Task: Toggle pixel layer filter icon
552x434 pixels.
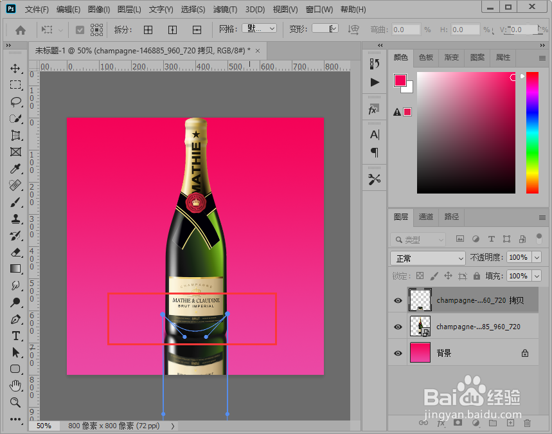Action: [x=459, y=239]
